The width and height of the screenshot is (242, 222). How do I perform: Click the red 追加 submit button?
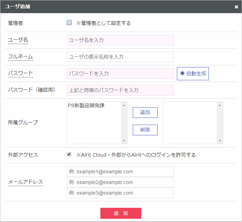(x=121, y=213)
